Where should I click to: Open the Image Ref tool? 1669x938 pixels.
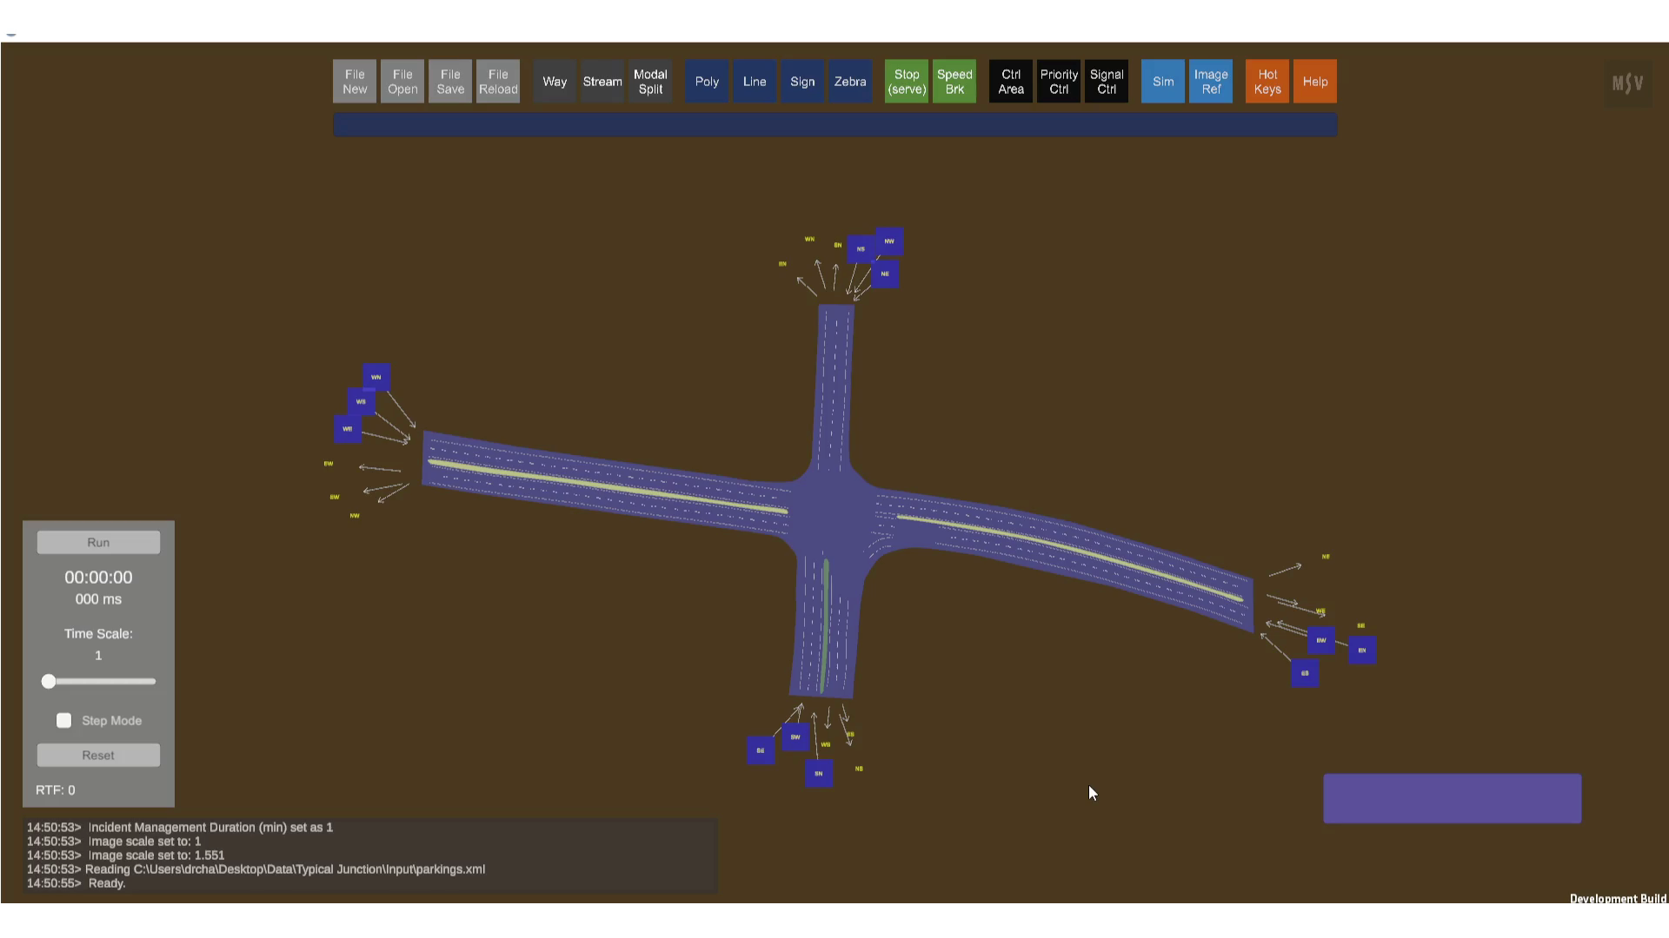point(1210,82)
